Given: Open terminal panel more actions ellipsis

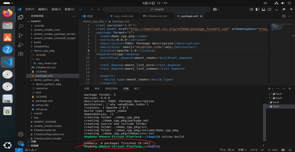Looking at the screenshot, I should [x=278, y=88].
